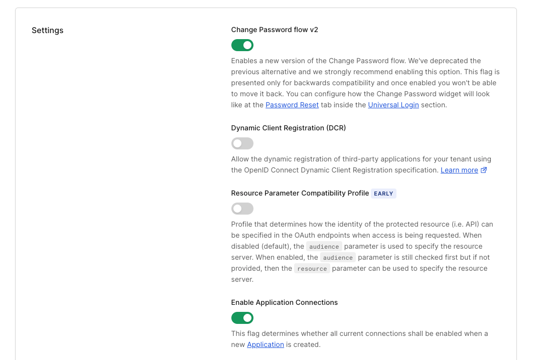Open the Learn more link about DCR
534x360 pixels.
pyautogui.click(x=459, y=170)
